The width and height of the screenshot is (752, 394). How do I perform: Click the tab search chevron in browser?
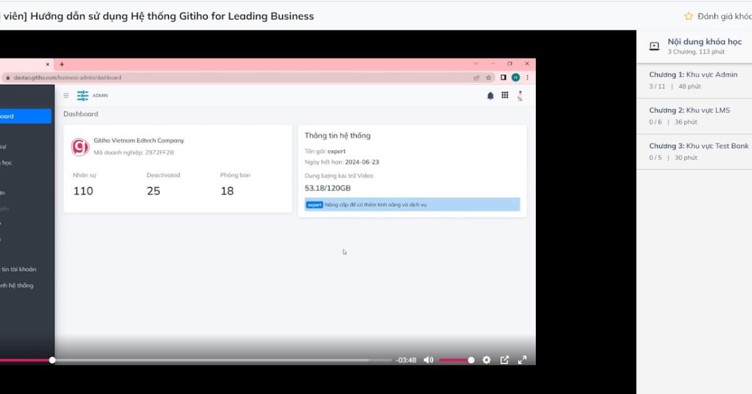[x=476, y=64]
